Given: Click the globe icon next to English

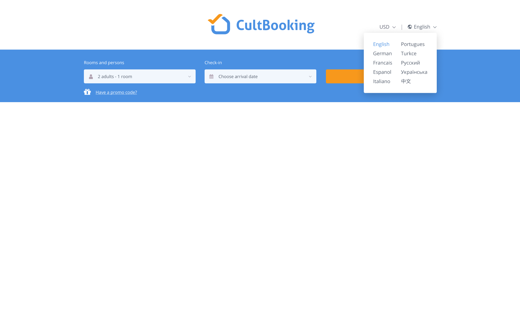Looking at the screenshot, I should 409,27.
